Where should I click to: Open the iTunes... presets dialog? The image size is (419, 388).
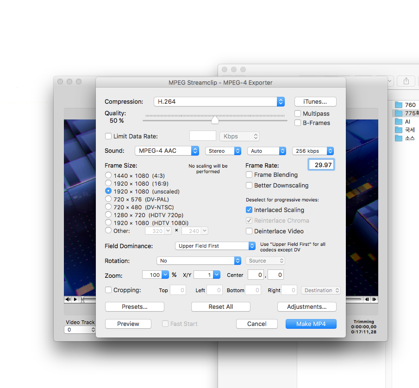(x=315, y=101)
